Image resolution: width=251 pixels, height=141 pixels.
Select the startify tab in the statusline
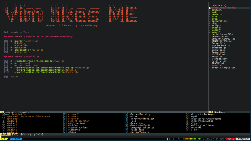click(x=10, y=112)
